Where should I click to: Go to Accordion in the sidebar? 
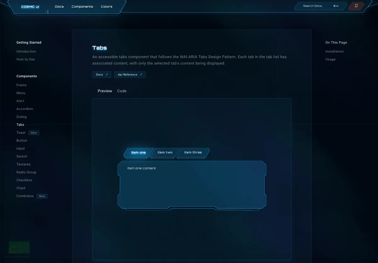point(25,109)
